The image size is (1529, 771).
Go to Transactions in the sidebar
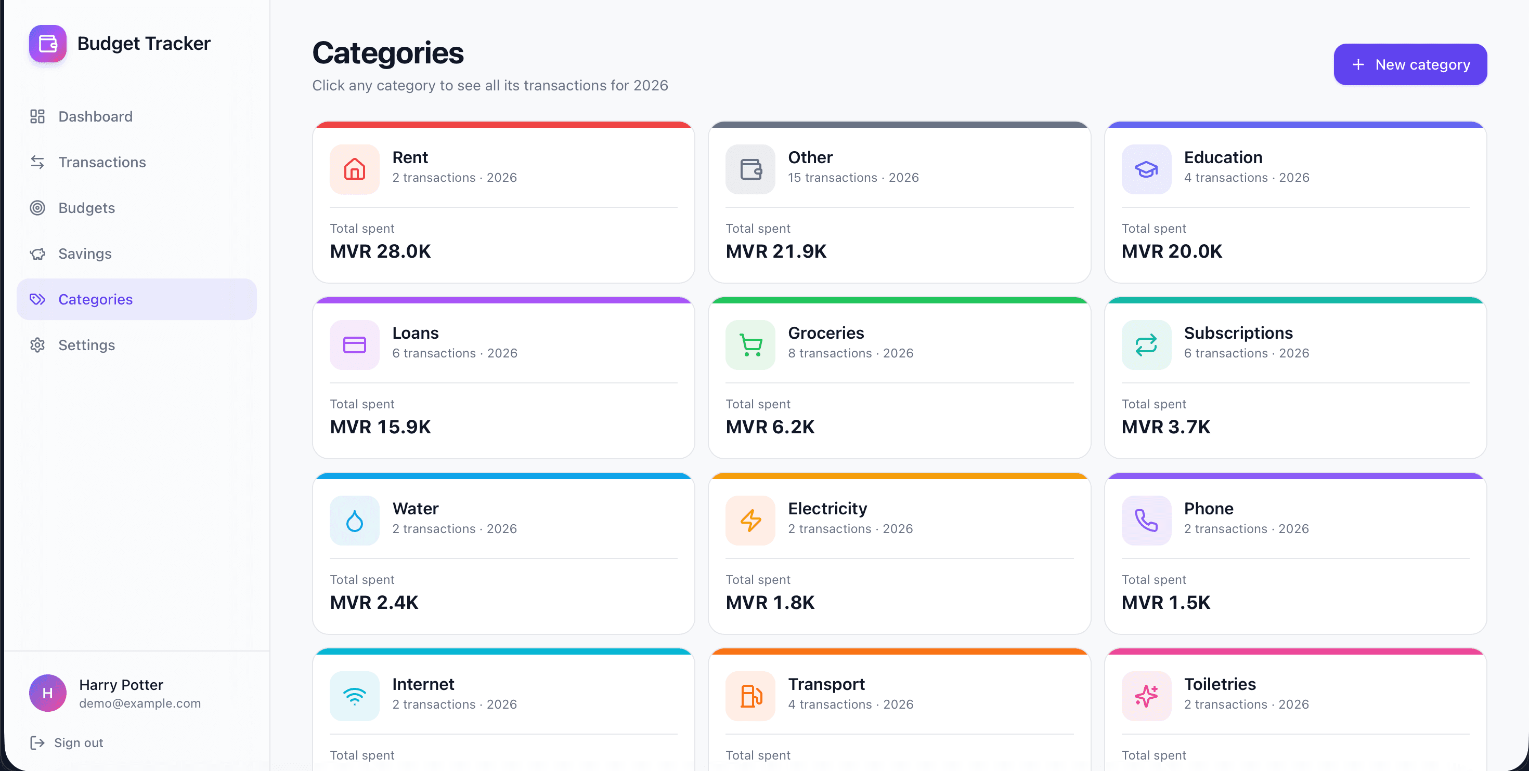(136, 162)
